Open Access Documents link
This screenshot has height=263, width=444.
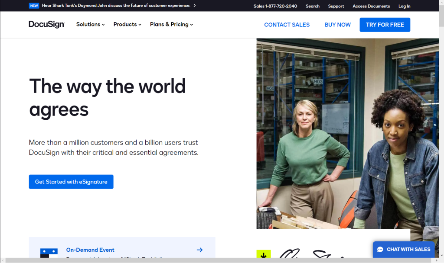pyautogui.click(x=371, y=6)
